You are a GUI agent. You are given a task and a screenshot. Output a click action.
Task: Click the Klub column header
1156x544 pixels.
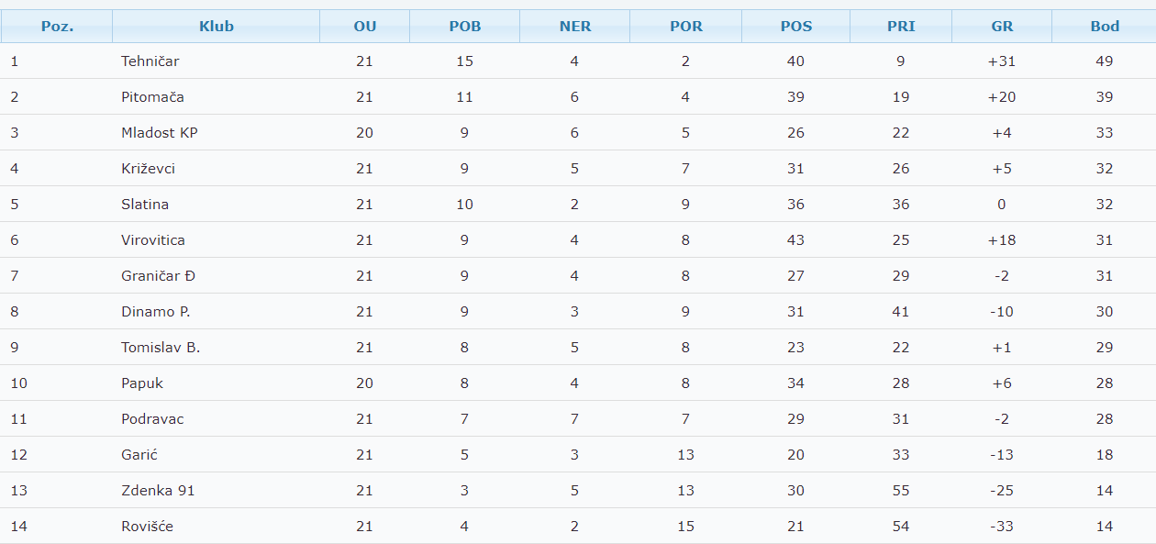pos(217,27)
